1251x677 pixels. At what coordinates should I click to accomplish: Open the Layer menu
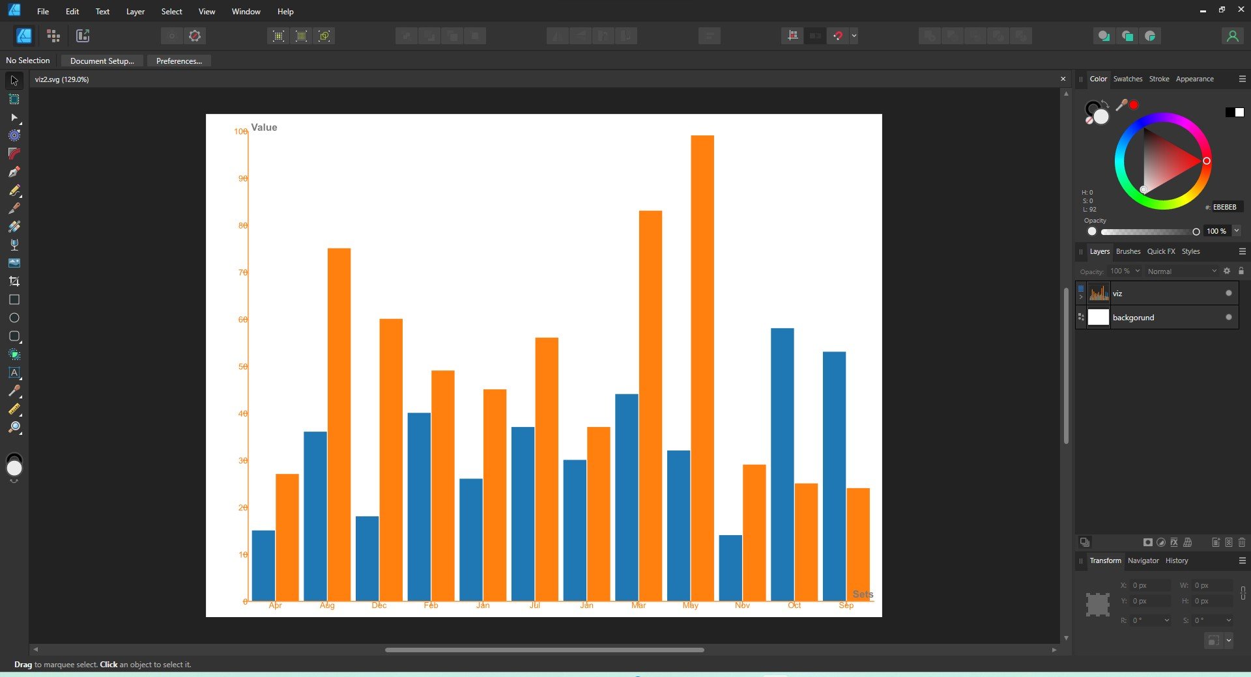click(135, 12)
